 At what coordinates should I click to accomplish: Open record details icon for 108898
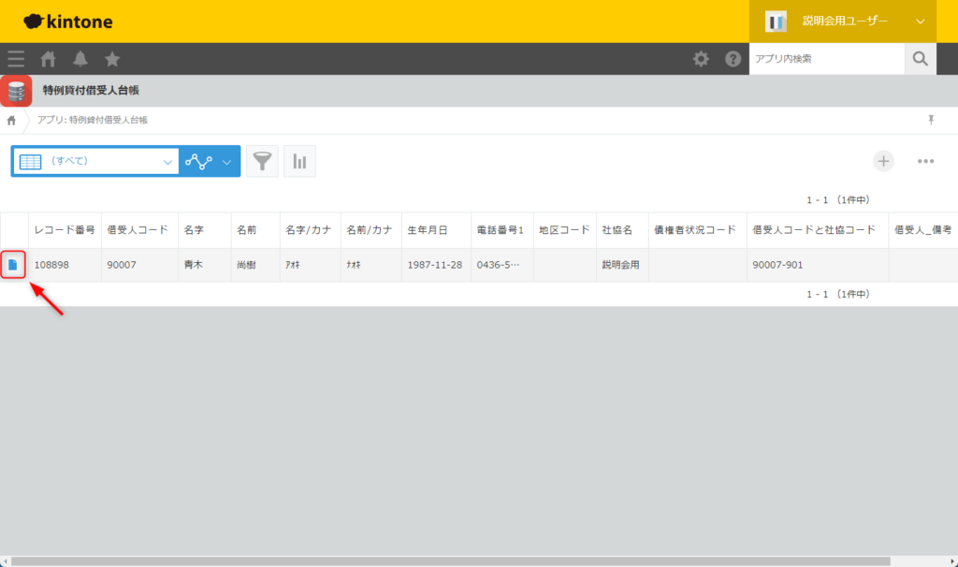click(x=13, y=265)
